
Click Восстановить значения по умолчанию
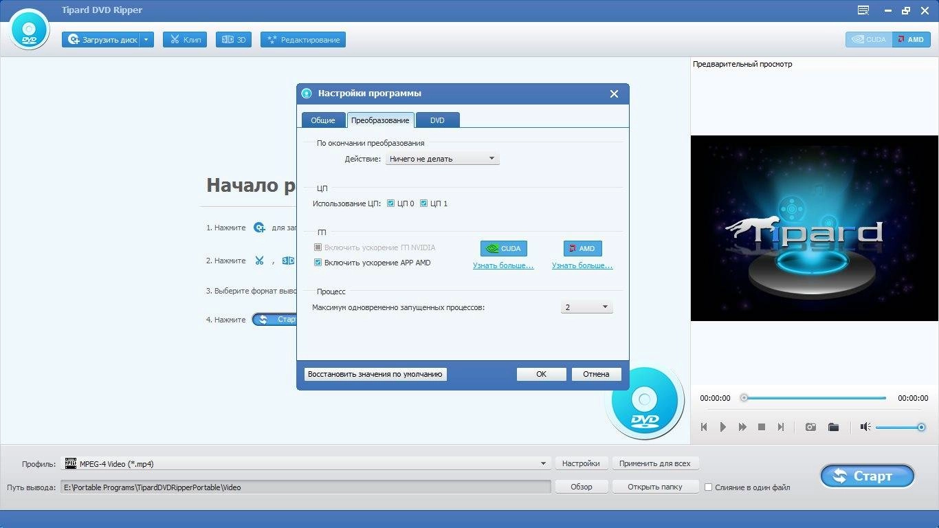click(x=375, y=374)
